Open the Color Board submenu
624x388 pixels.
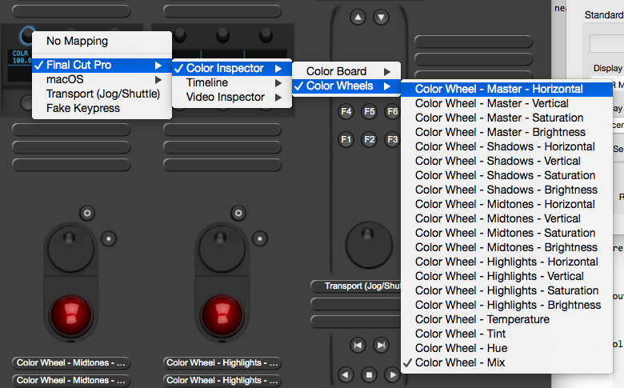coord(346,71)
